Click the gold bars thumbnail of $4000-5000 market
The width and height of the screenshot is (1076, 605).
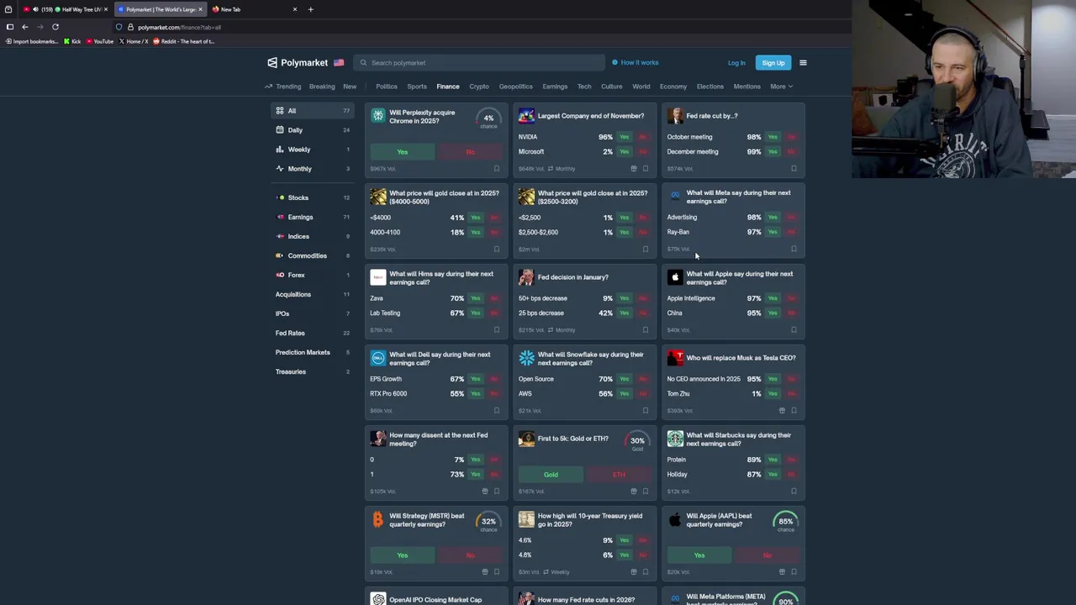pyautogui.click(x=377, y=197)
